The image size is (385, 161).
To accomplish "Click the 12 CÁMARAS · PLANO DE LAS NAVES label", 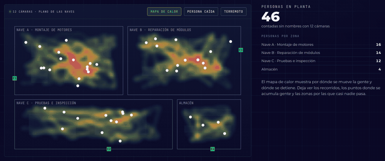I will [x=44, y=12].
